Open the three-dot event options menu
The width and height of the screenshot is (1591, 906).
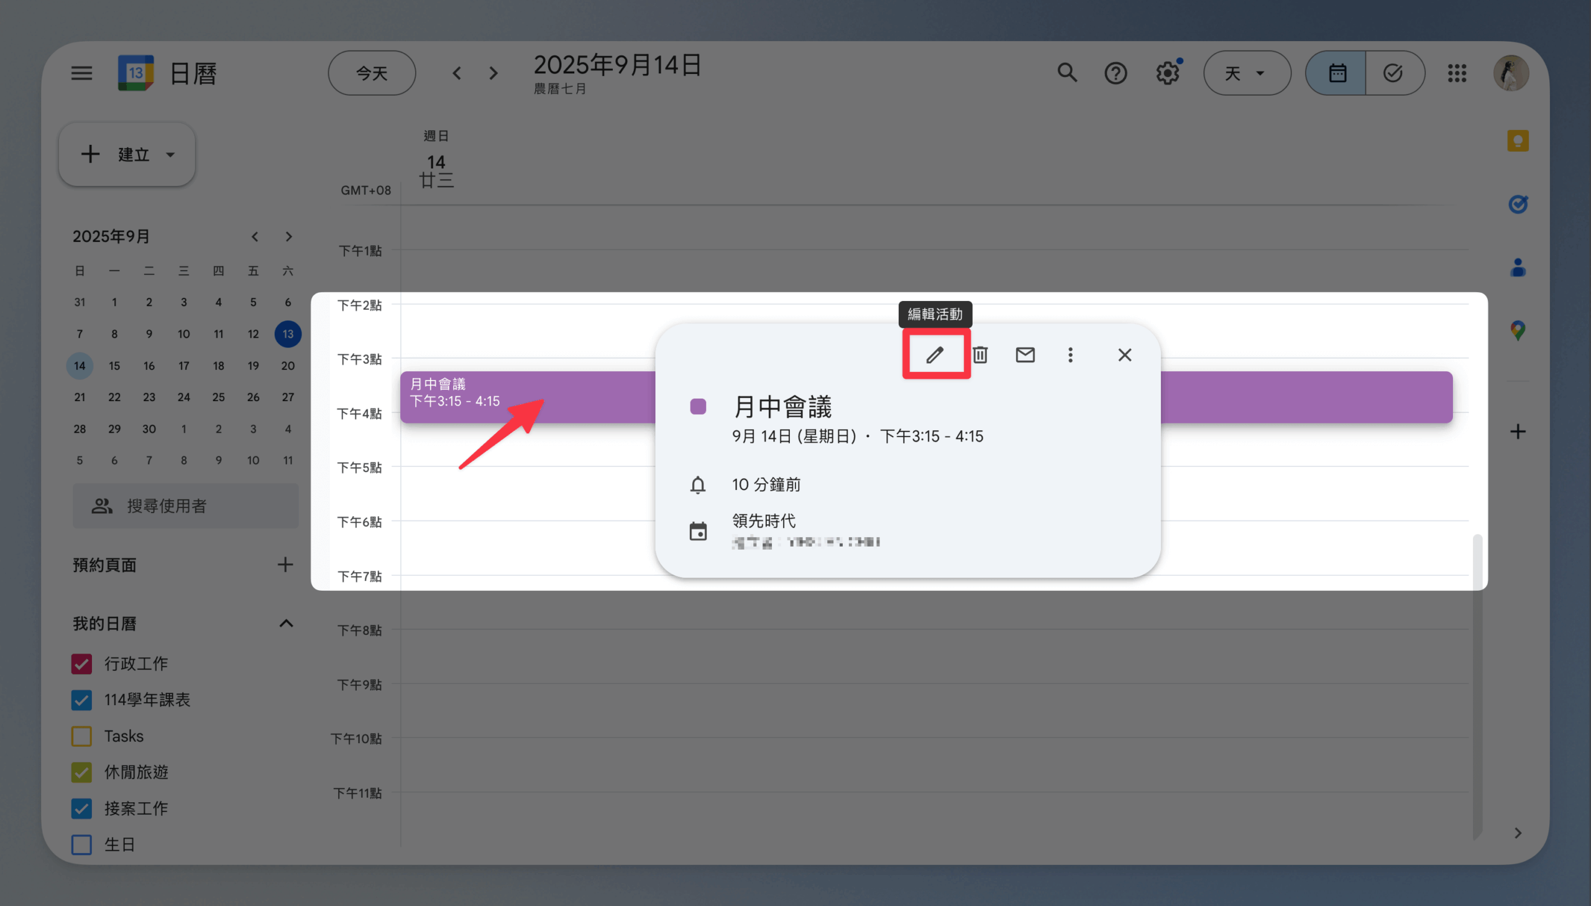(1070, 354)
